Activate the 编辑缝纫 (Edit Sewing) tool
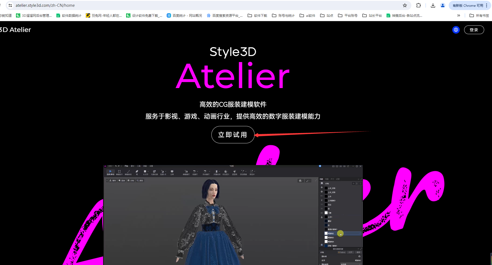 tap(186, 172)
